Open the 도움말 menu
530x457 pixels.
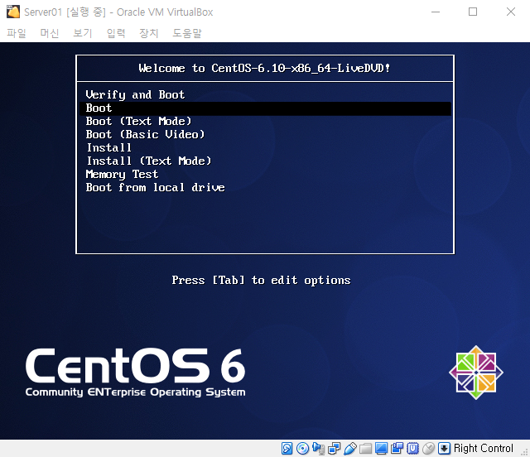(187, 33)
